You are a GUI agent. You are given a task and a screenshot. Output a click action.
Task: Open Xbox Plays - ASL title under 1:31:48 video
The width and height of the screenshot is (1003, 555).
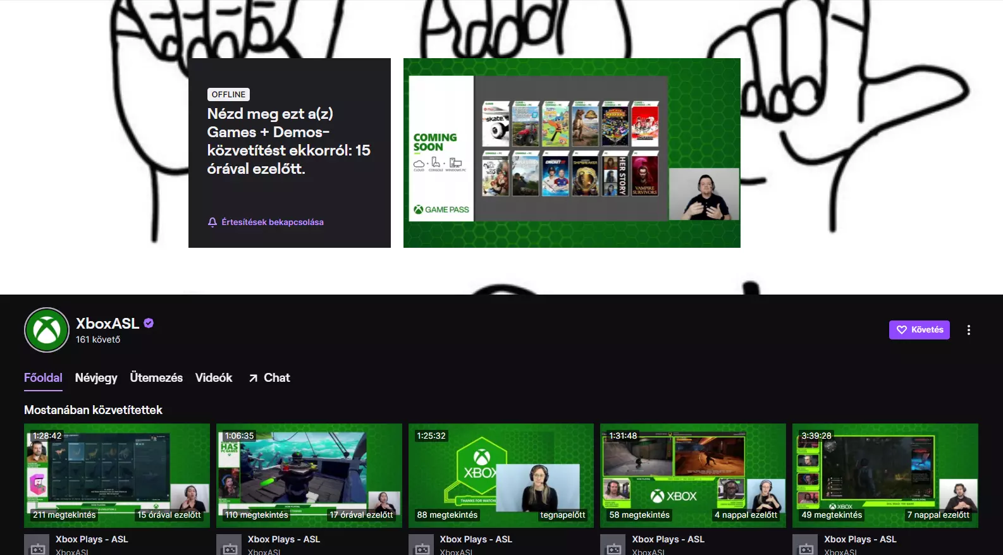(668, 539)
